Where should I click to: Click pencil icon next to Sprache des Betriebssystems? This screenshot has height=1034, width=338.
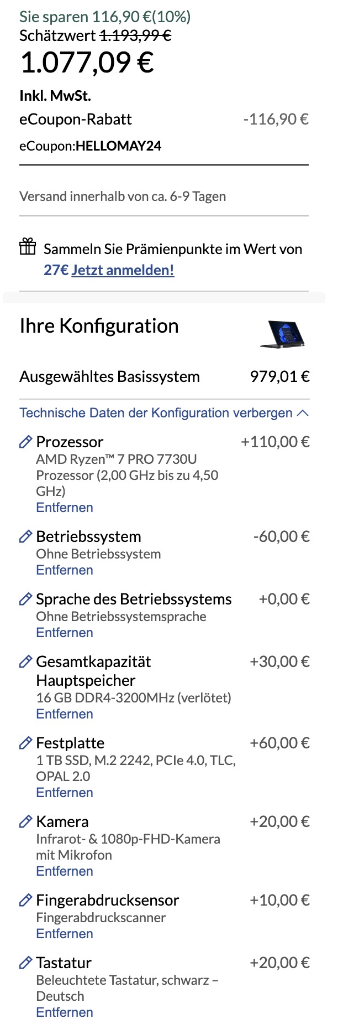coord(25,599)
